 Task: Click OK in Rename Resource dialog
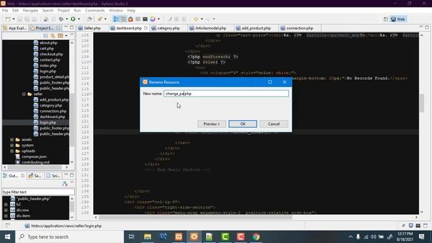[242, 124]
